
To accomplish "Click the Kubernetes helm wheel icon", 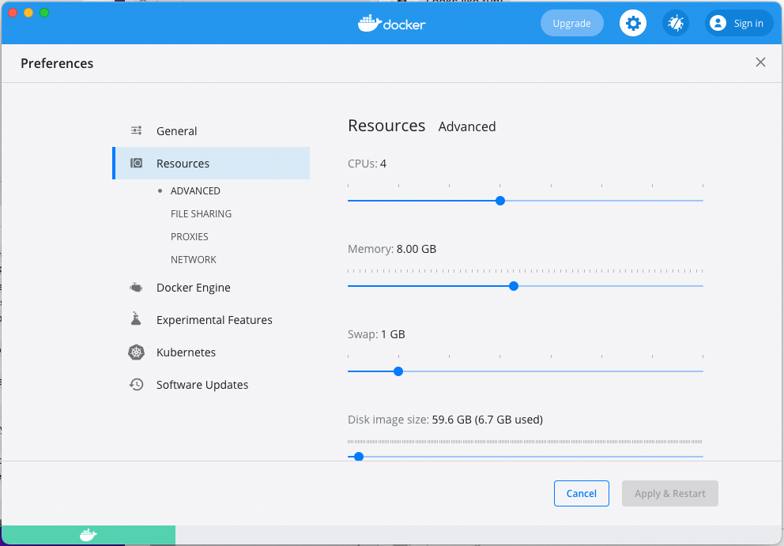I will 137,352.
